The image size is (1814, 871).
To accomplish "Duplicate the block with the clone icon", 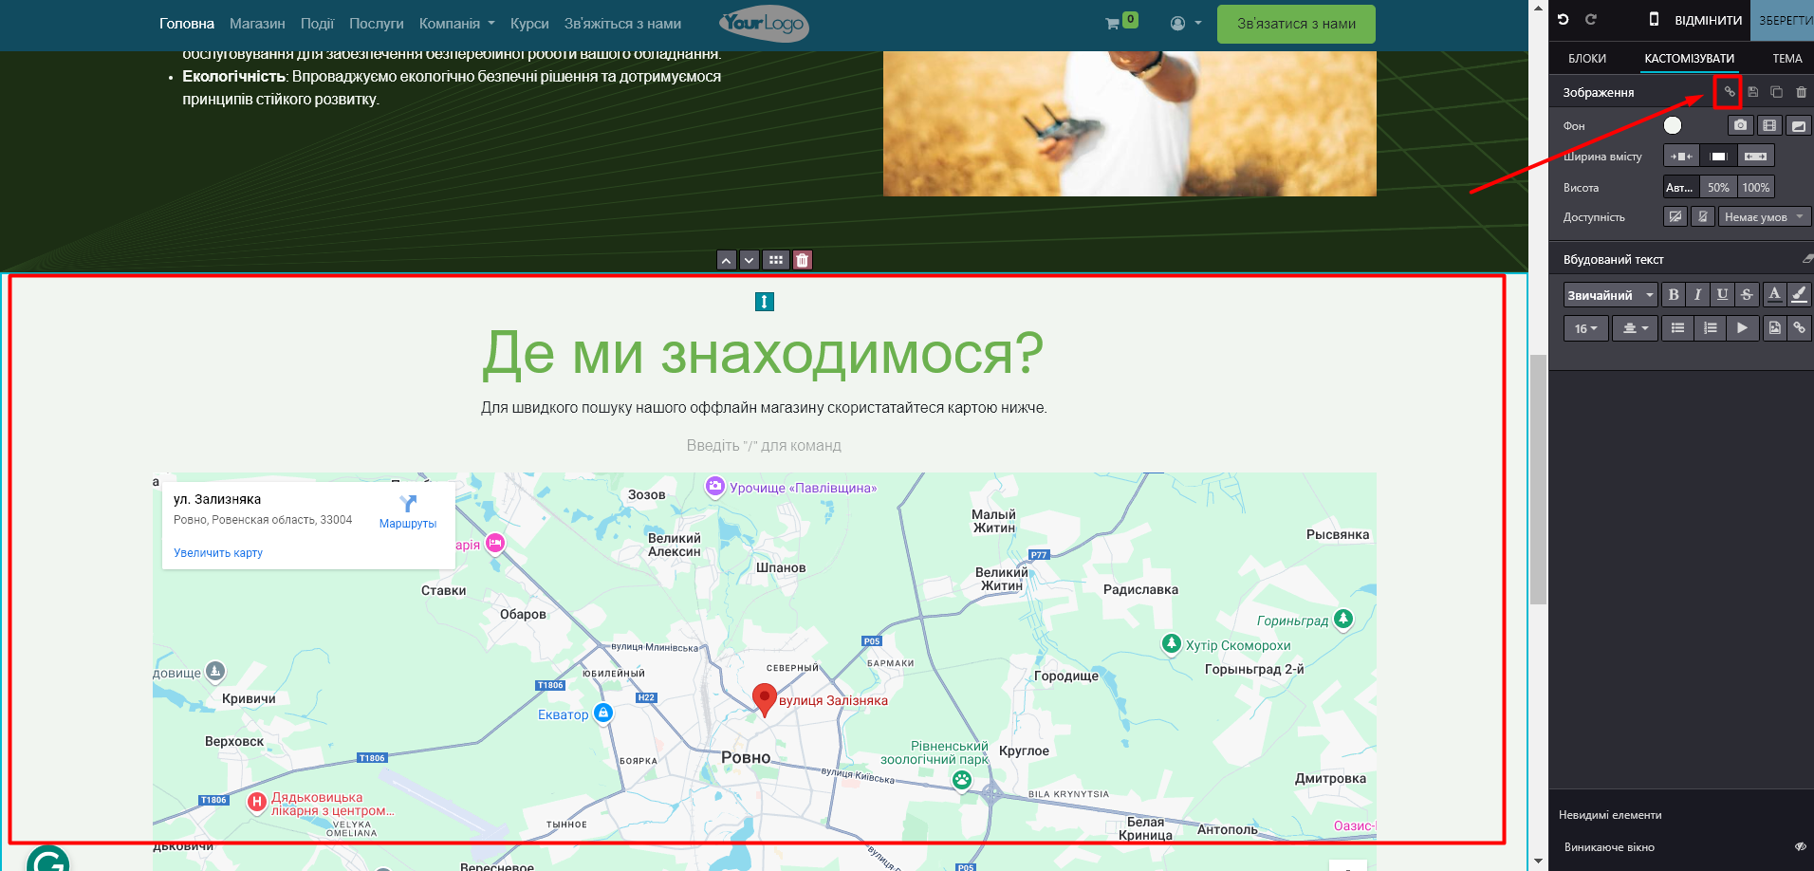I will (x=1776, y=92).
